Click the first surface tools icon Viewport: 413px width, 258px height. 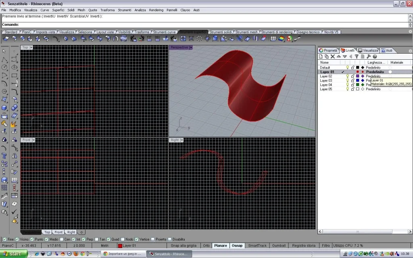(6, 39)
